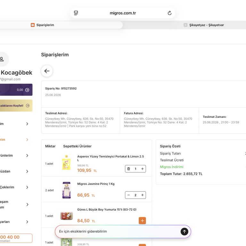Screen dimensions: 246x246
Task: Click the Migros Jasmine Pirinç 1 Kg name
Action: pos(96,184)
